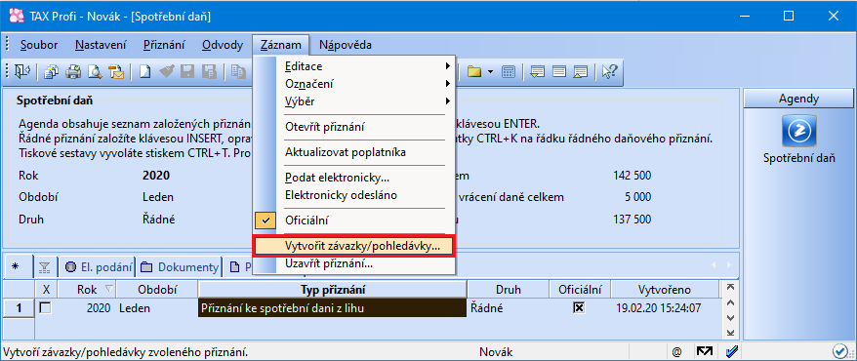Viewport: 857px width, 361px height.
Task: Click the 19.02.20 15:24:07 cell
Action: [x=665, y=308]
